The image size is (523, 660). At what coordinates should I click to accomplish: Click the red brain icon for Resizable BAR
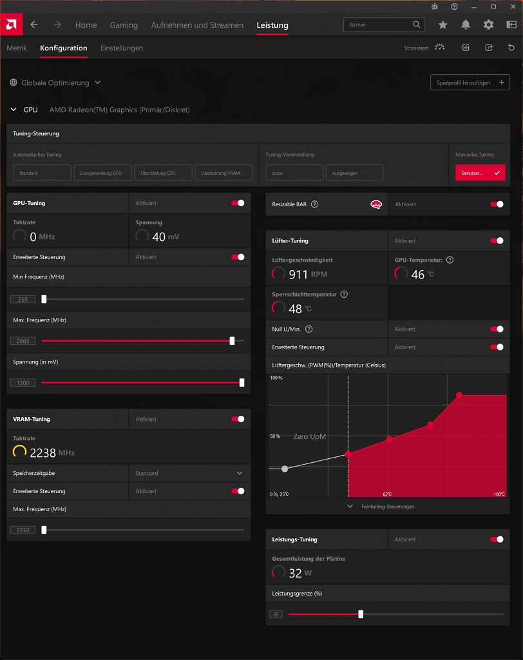[376, 204]
